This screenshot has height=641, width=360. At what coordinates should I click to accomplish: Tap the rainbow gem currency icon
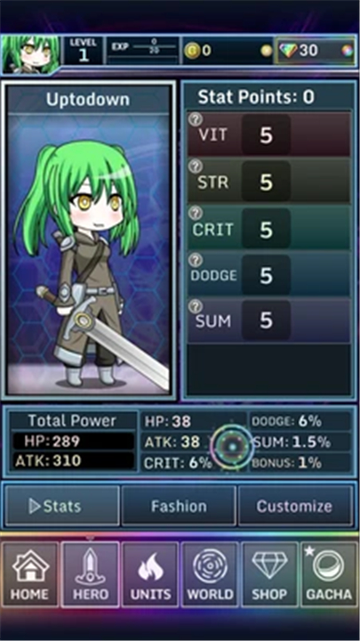[x=288, y=51]
